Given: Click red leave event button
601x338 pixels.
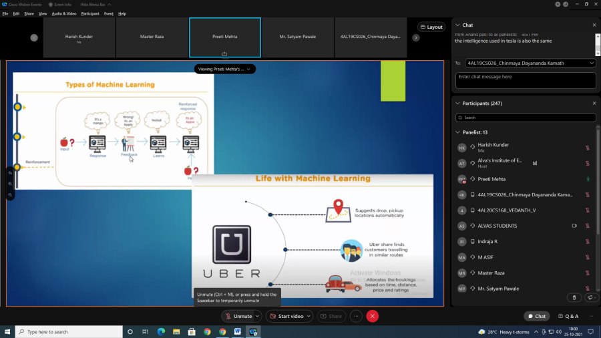Looking at the screenshot, I should tap(372, 316).
